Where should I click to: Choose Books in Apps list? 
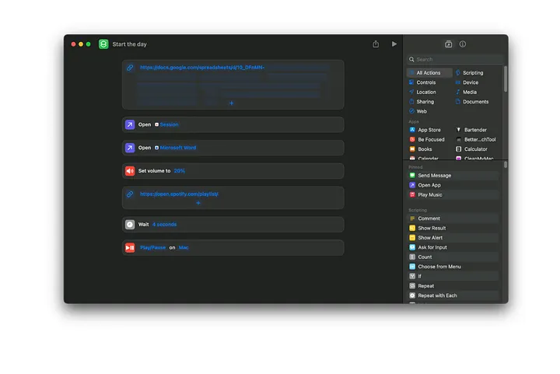421,149
